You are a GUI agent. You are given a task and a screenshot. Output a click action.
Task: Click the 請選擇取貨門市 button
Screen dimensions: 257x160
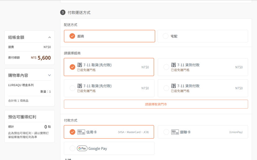(x=156, y=104)
